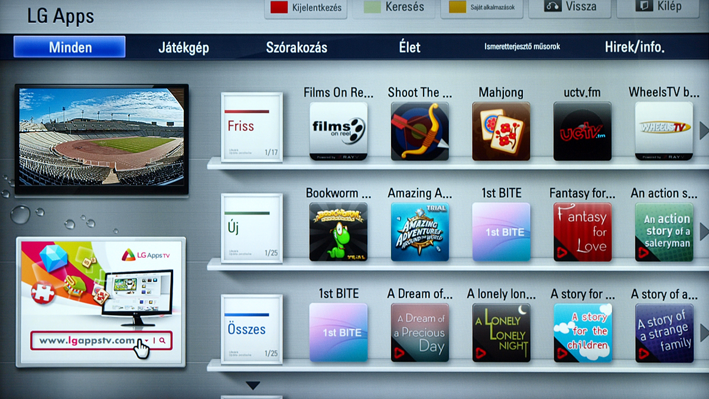709x399 pixels.
Task: Expand the Friss row with right arrow
Action: point(704,130)
